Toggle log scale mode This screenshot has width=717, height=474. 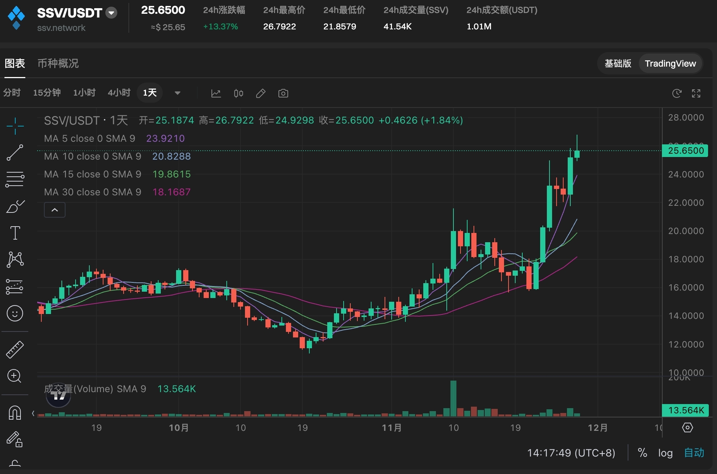[665, 453]
